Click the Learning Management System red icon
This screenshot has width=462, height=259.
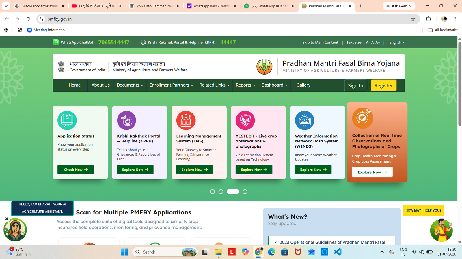pos(186,120)
